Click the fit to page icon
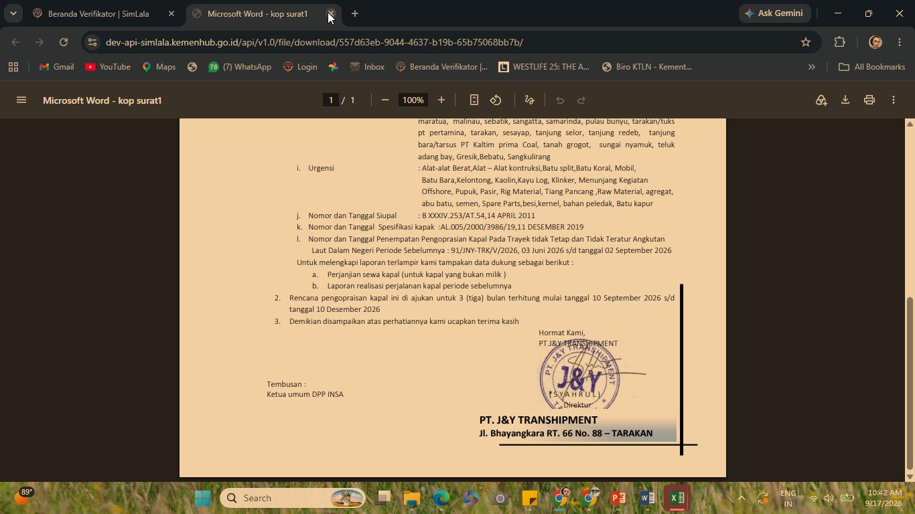The height and width of the screenshot is (514, 915). [x=474, y=100]
